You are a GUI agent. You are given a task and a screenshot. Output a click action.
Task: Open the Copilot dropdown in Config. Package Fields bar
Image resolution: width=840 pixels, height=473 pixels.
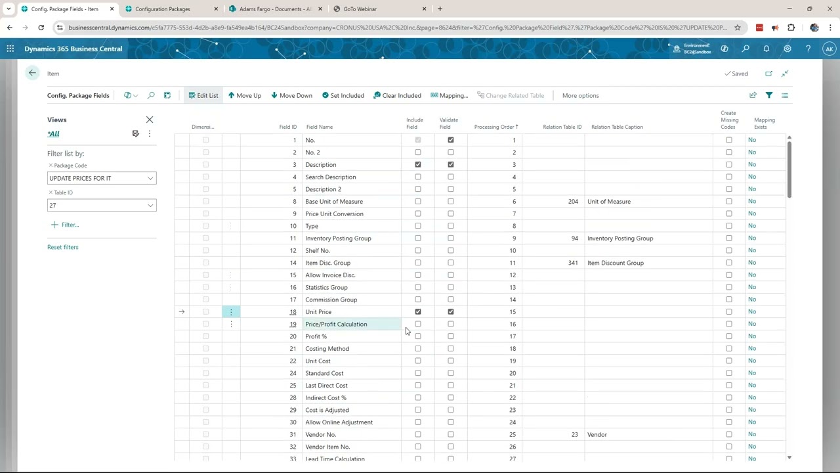click(131, 95)
